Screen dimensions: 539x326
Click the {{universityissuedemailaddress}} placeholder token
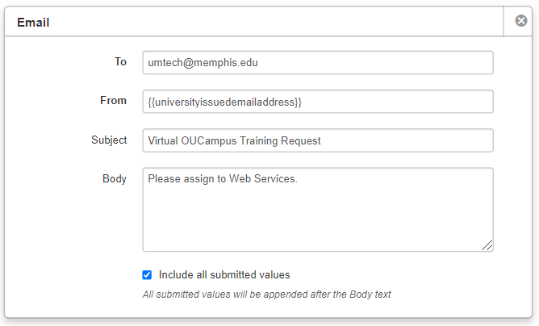pyautogui.click(x=225, y=102)
